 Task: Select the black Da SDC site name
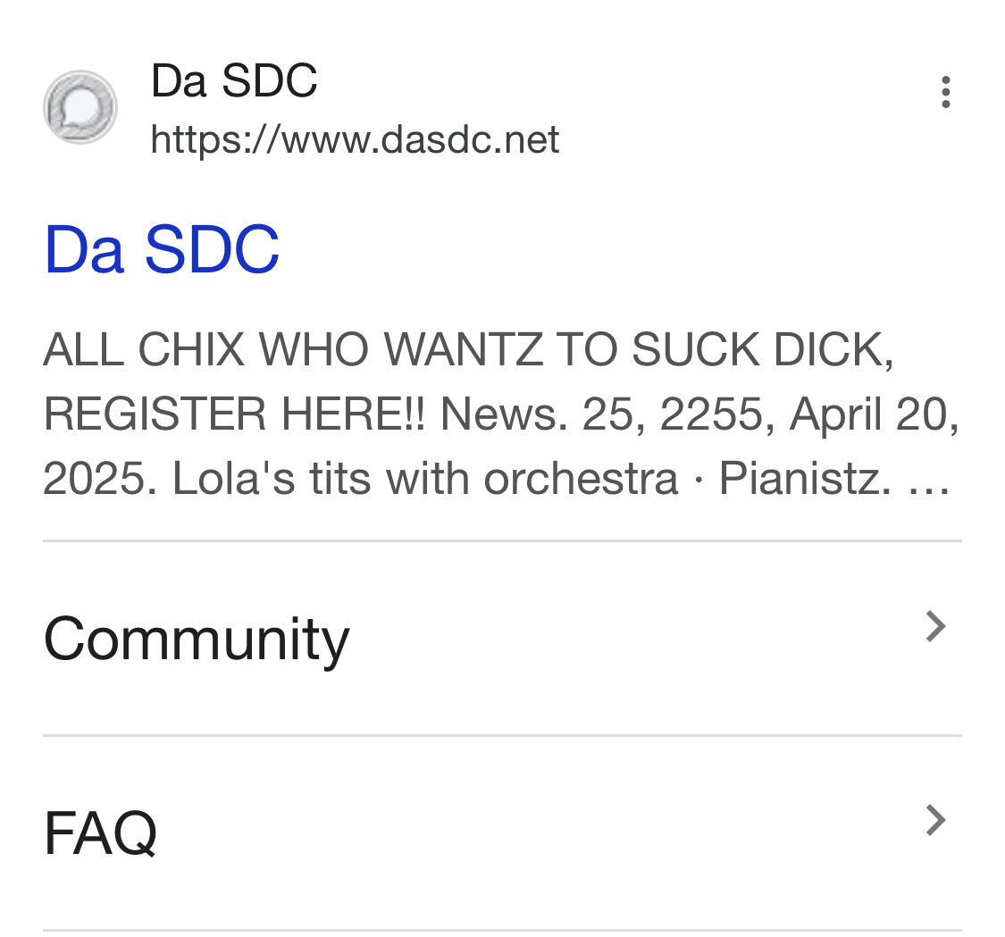234,80
